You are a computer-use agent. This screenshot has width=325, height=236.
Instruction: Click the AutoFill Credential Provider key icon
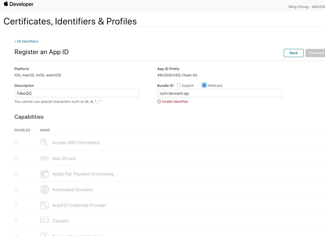(x=44, y=205)
